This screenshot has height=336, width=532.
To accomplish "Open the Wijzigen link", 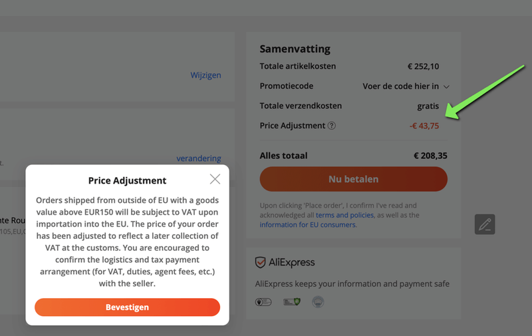I will (x=205, y=75).
